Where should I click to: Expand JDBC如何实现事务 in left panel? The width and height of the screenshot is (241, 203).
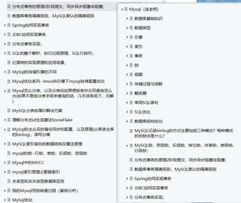[x=5, y=35]
